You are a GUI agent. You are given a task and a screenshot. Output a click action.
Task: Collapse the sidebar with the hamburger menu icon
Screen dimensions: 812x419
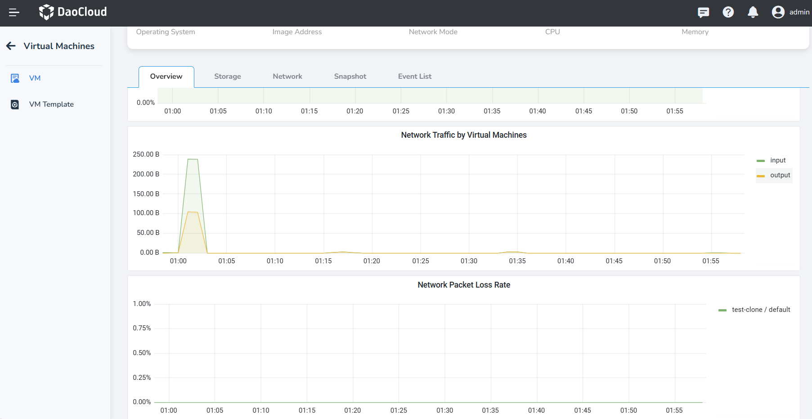point(14,12)
